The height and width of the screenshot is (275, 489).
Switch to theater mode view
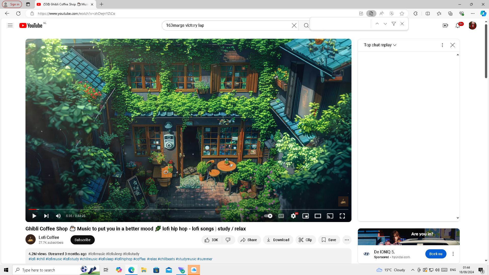pos(318,216)
